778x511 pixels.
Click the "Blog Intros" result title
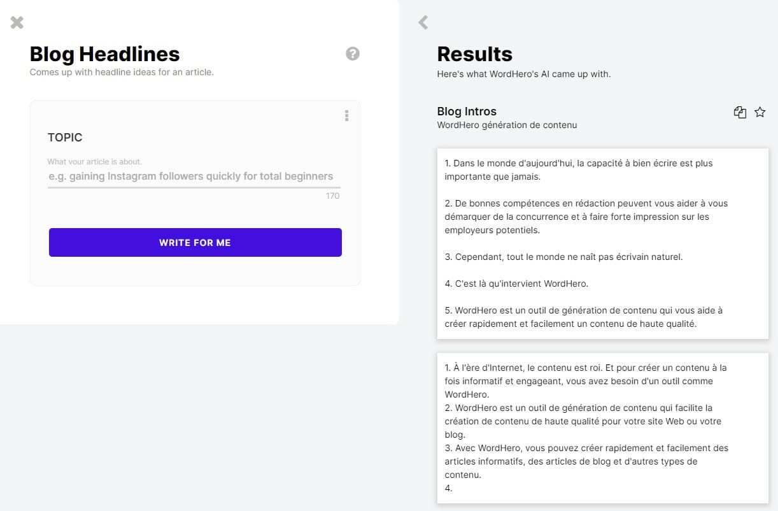(467, 112)
